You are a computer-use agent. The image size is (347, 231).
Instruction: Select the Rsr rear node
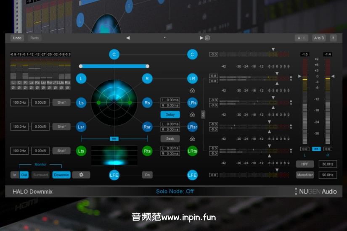coord(147,127)
